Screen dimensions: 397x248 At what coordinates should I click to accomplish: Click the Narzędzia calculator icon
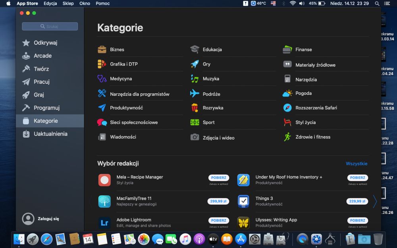click(287, 79)
